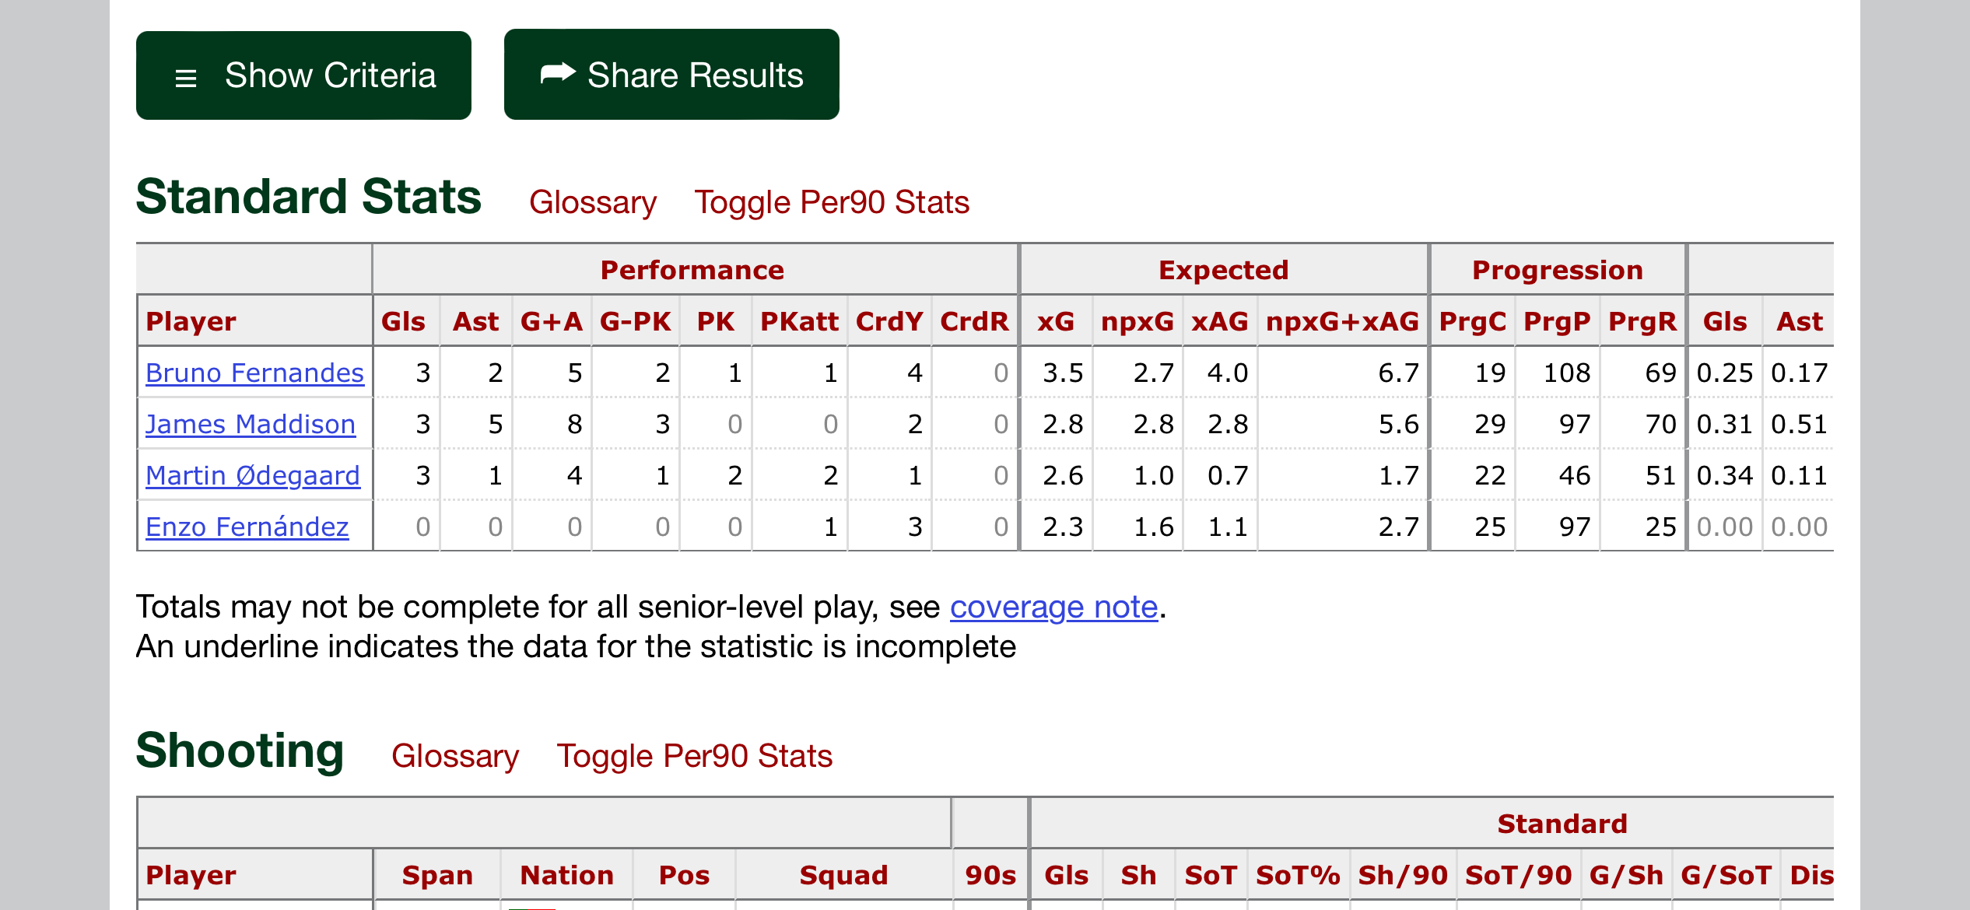Follow the coverage note link
This screenshot has width=1970, height=910.
[1053, 607]
